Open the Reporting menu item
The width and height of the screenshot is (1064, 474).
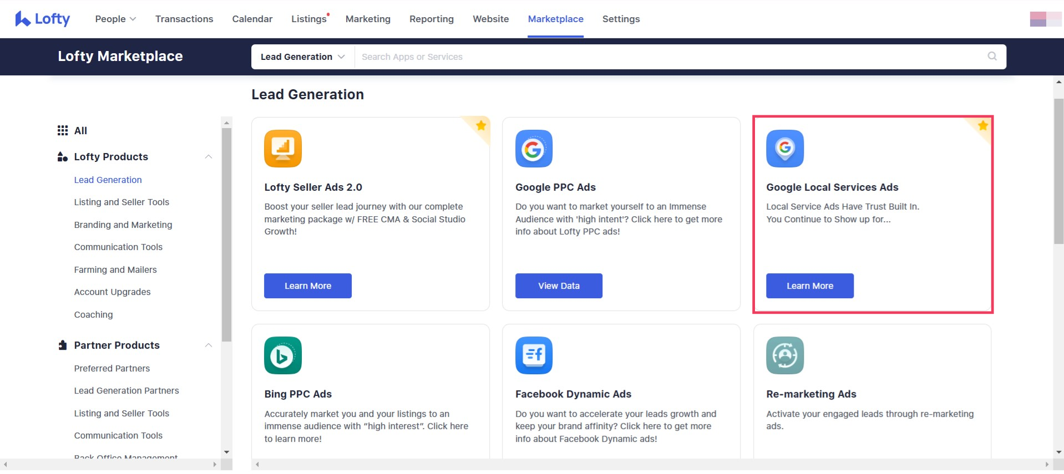(431, 19)
